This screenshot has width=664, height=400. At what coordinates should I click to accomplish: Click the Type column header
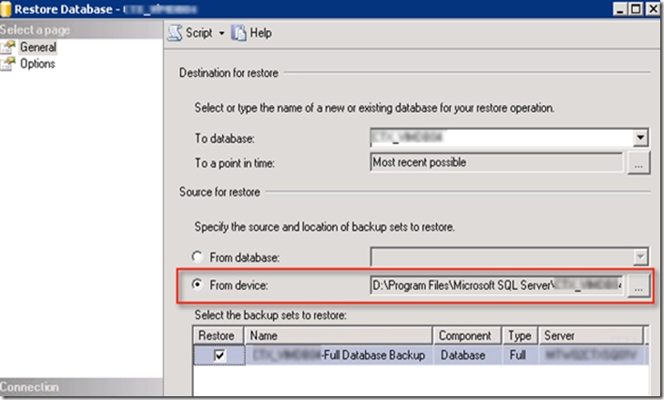[x=520, y=335]
